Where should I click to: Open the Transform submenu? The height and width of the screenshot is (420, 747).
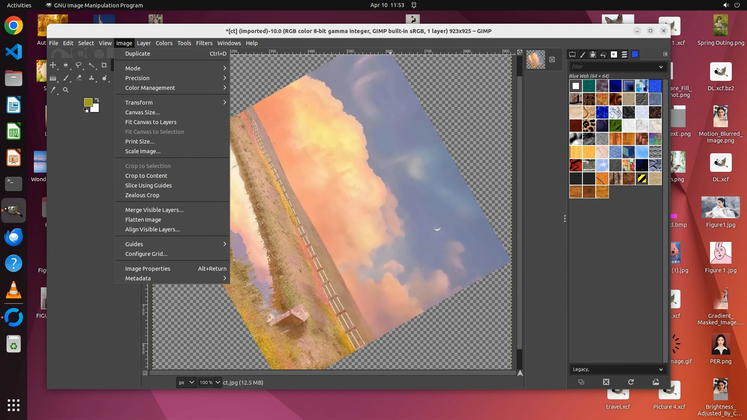[x=139, y=103]
